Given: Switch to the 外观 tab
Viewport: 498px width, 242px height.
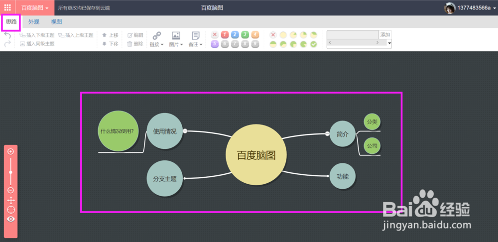Looking at the screenshot, I should click(x=34, y=22).
